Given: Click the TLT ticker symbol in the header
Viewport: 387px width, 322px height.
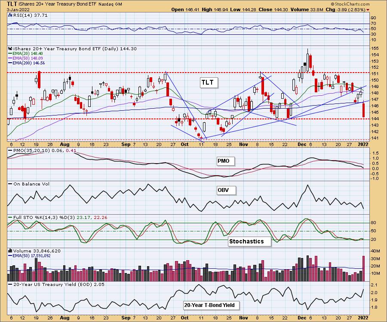Looking at the screenshot, I should pos(12,4).
